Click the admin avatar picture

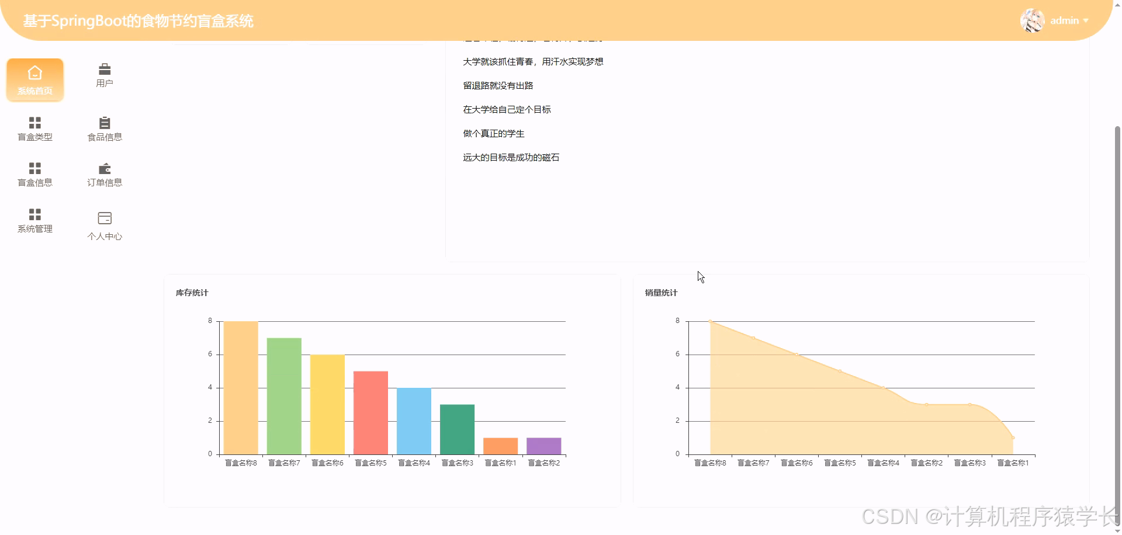[x=1032, y=20]
